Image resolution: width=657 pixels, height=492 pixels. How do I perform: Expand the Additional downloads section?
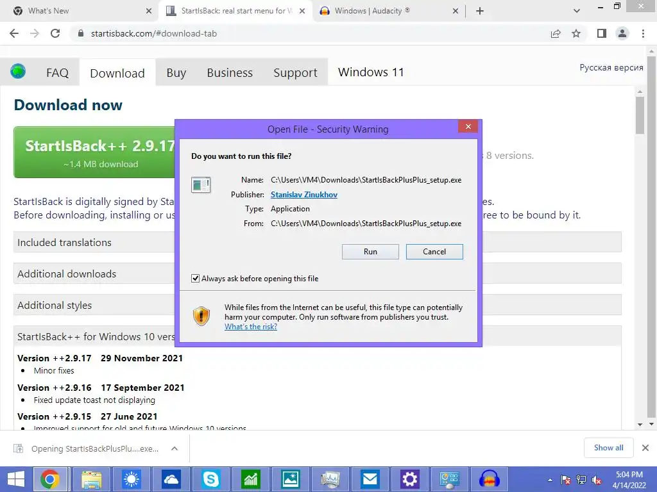tap(317, 274)
